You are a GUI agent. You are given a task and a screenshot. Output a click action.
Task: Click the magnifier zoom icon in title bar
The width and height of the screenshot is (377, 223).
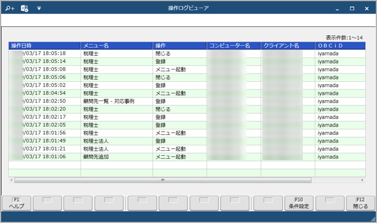pyautogui.click(x=10, y=8)
